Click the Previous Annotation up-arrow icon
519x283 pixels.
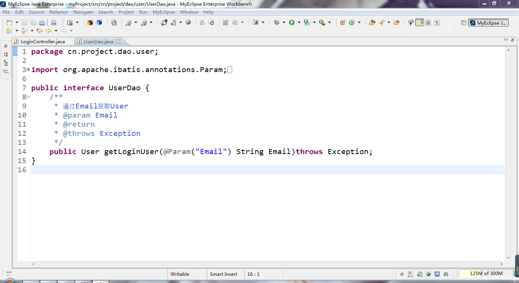click(24, 31)
